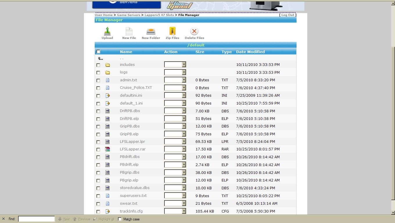Click the defaultini.ini file icon
Viewport: 395px width, 223px height.
[x=107, y=96]
